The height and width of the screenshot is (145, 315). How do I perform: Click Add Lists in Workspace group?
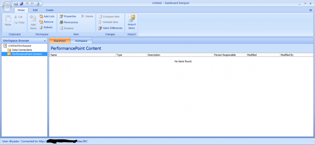(x=47, y=17)
